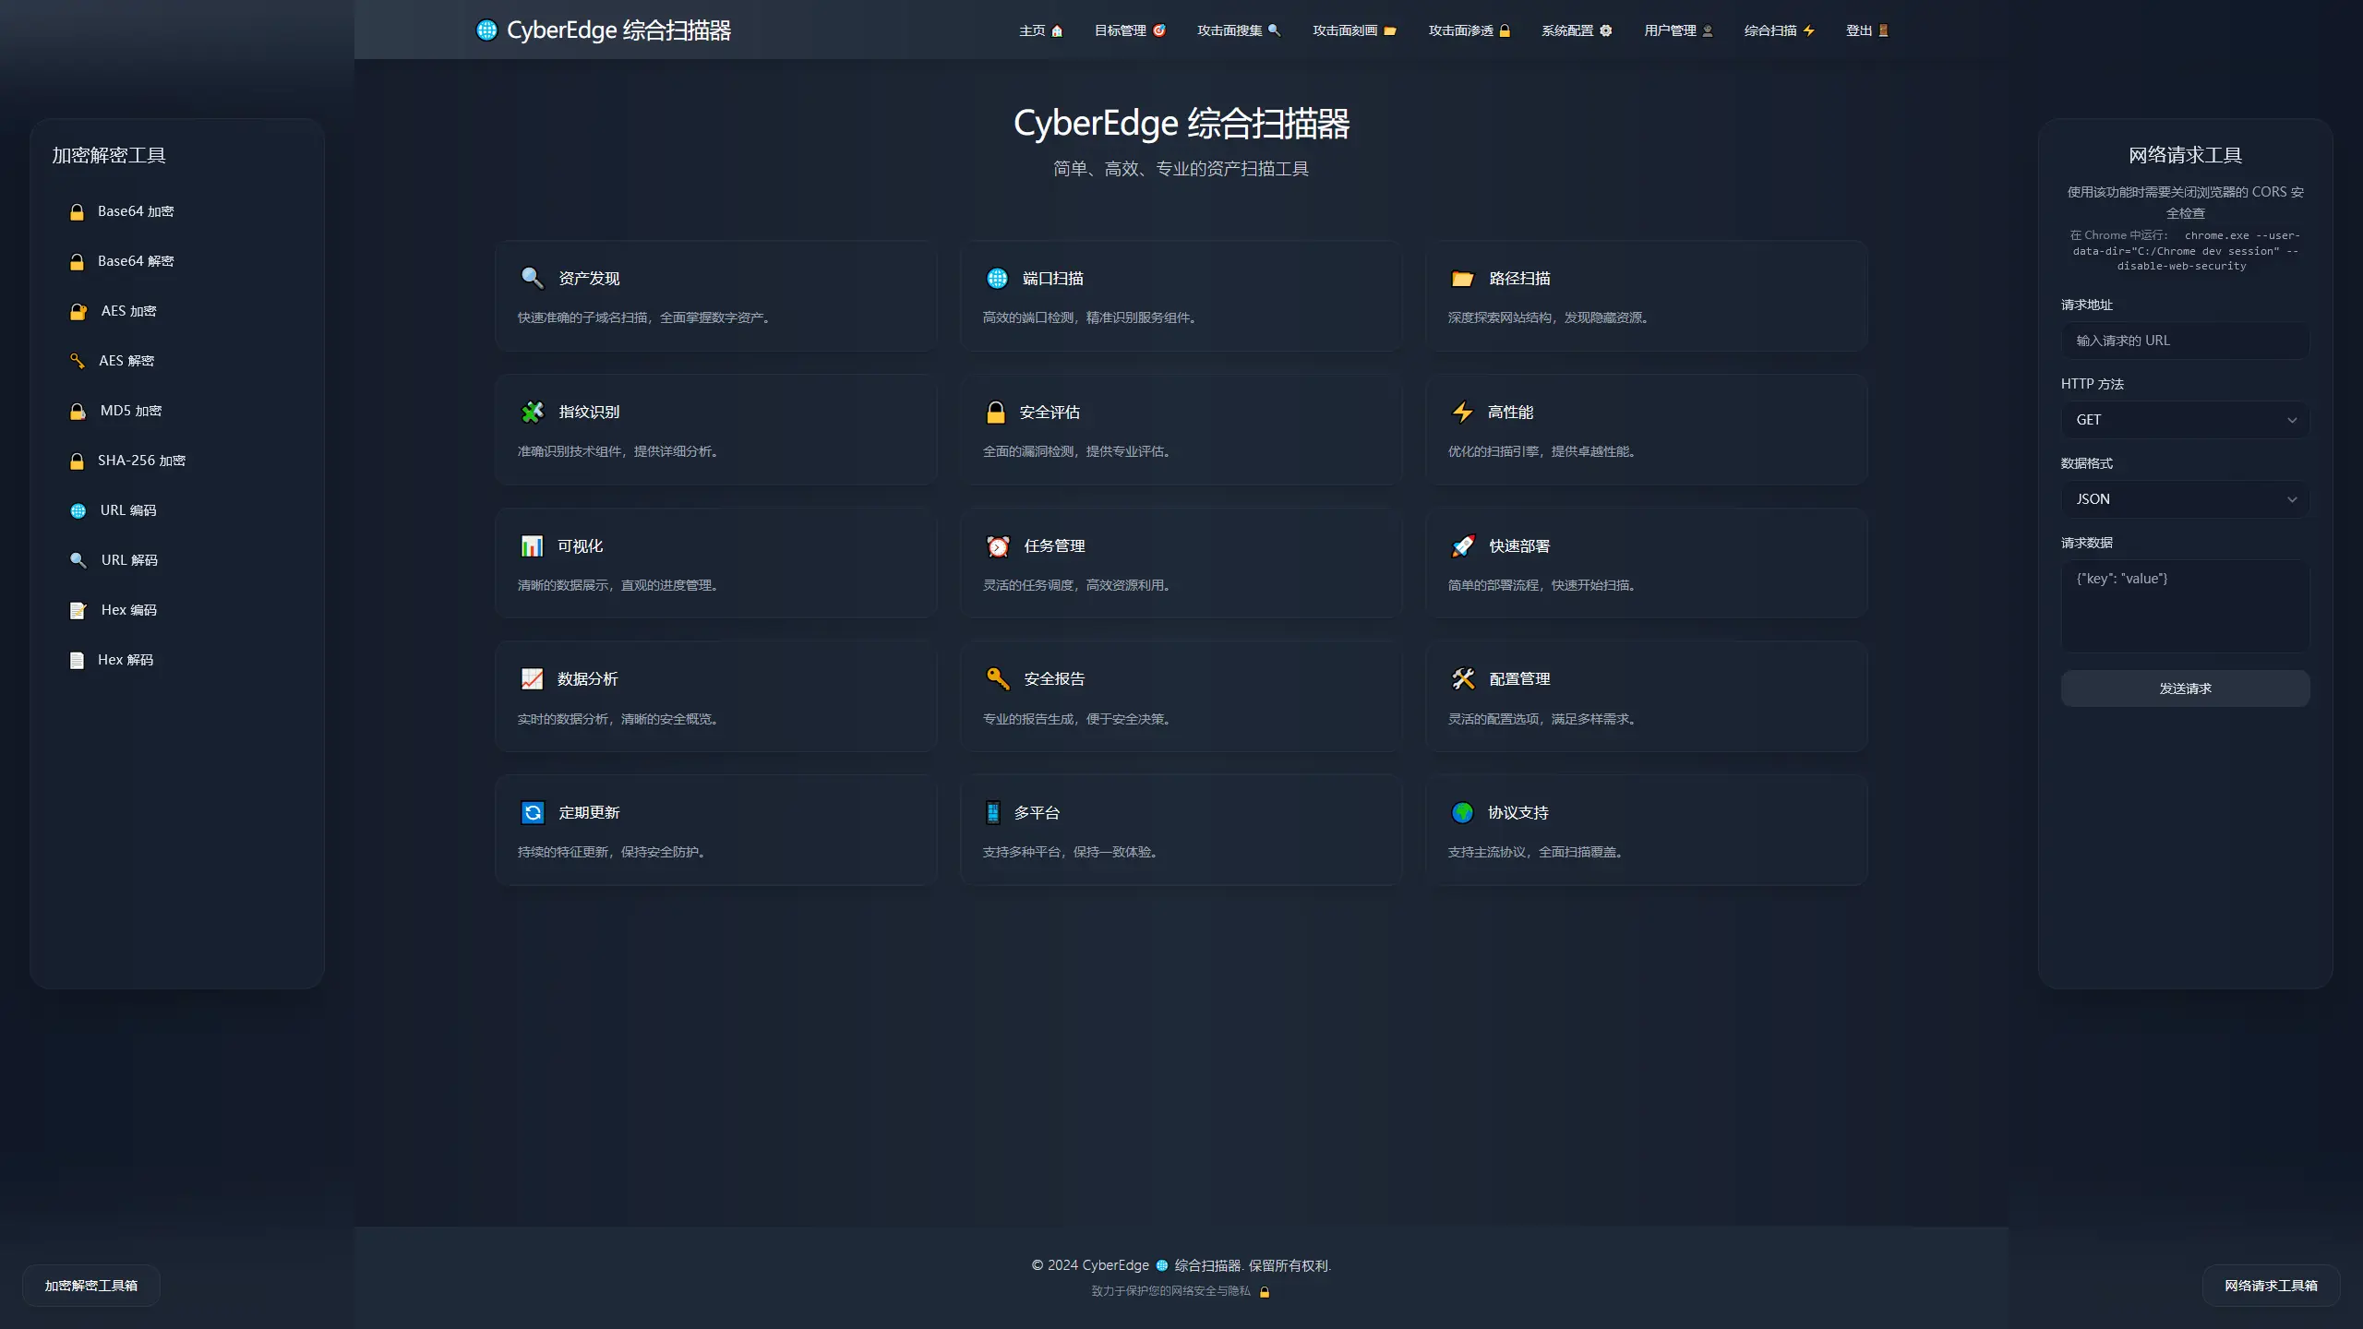Click the puzzle icon on 指纹识别 card
The image size is (2363, 1329).
[533, 412]
